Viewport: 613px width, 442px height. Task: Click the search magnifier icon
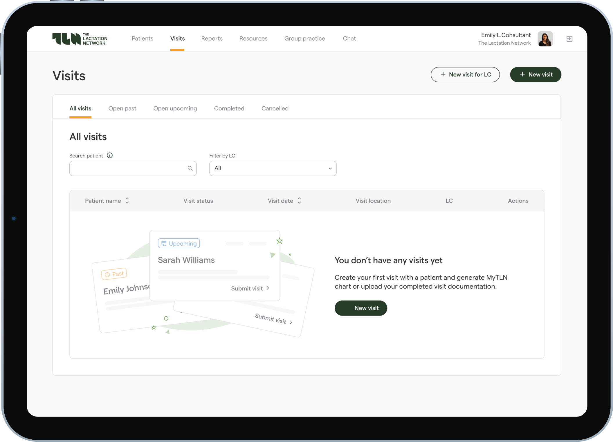pos(190,169)
